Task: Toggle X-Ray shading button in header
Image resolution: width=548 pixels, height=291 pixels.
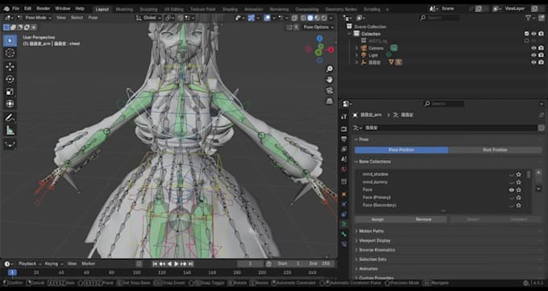Action: coord(295,18)
